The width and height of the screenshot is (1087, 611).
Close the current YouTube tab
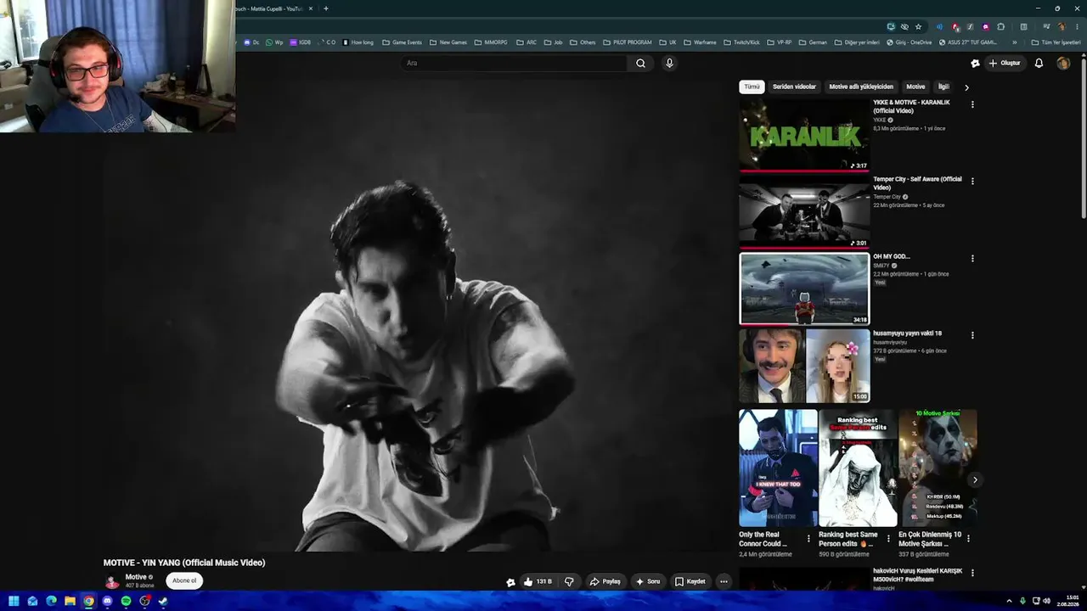point(311,8)
